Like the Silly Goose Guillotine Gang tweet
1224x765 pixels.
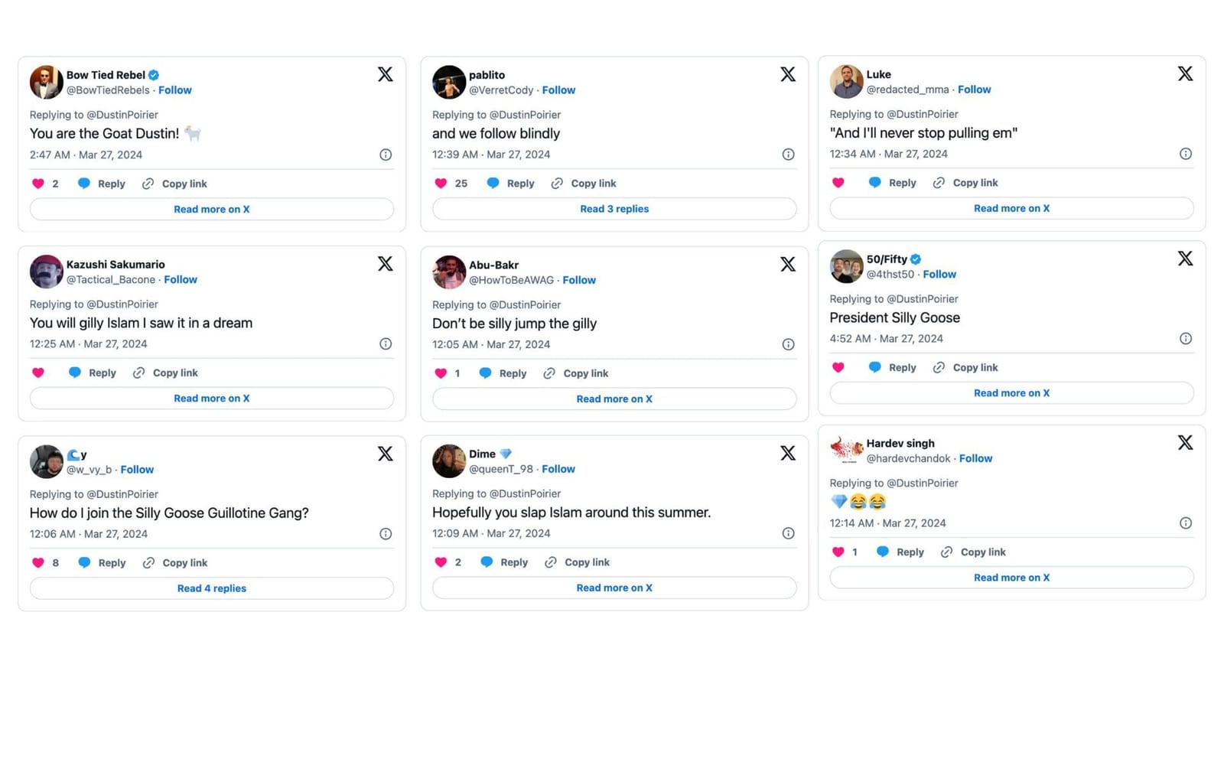tap(38, 563)
